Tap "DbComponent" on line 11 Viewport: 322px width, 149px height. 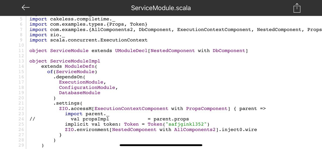click(x=229, y=51)
